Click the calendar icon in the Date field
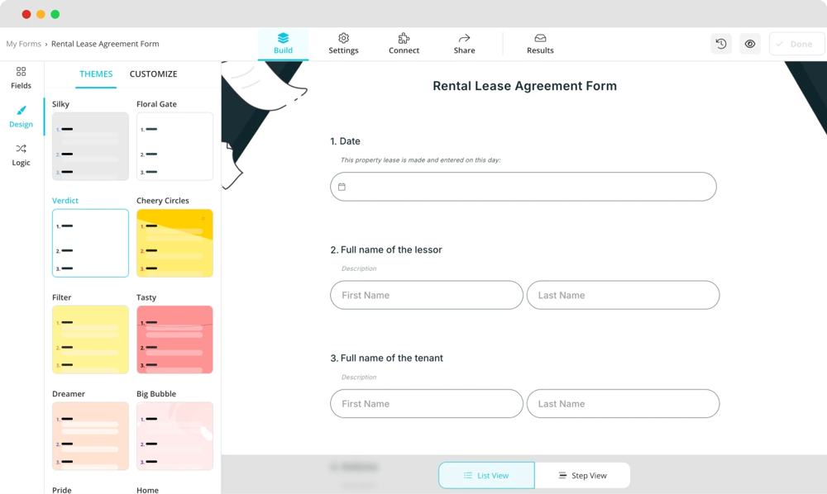This screenshot has height=494, width=827. point(342,187)
